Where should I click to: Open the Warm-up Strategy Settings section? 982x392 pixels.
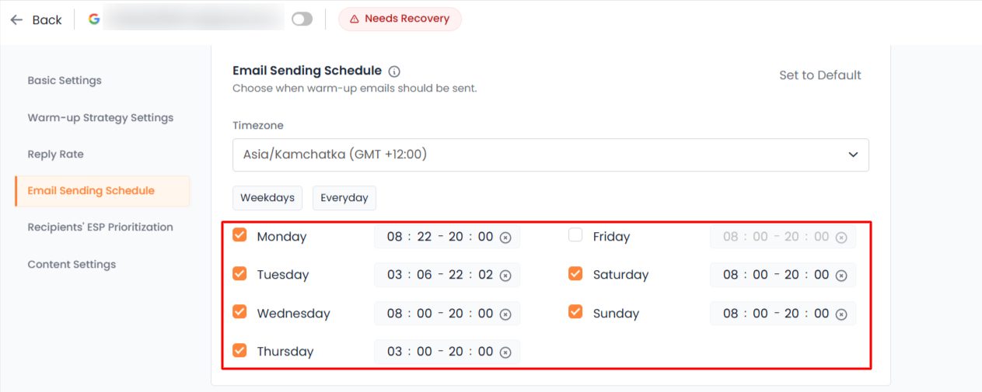[x=100, y=118]
